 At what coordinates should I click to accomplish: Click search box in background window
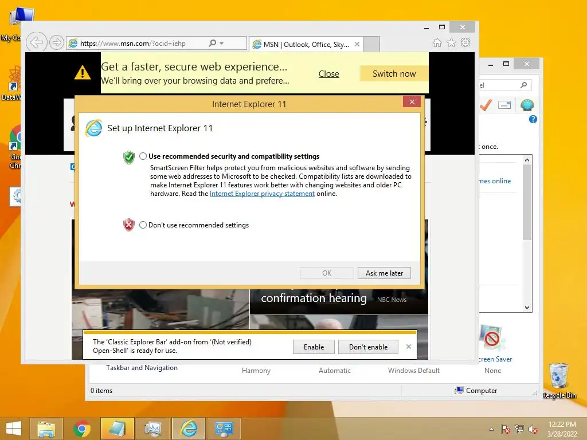[504, 85]
